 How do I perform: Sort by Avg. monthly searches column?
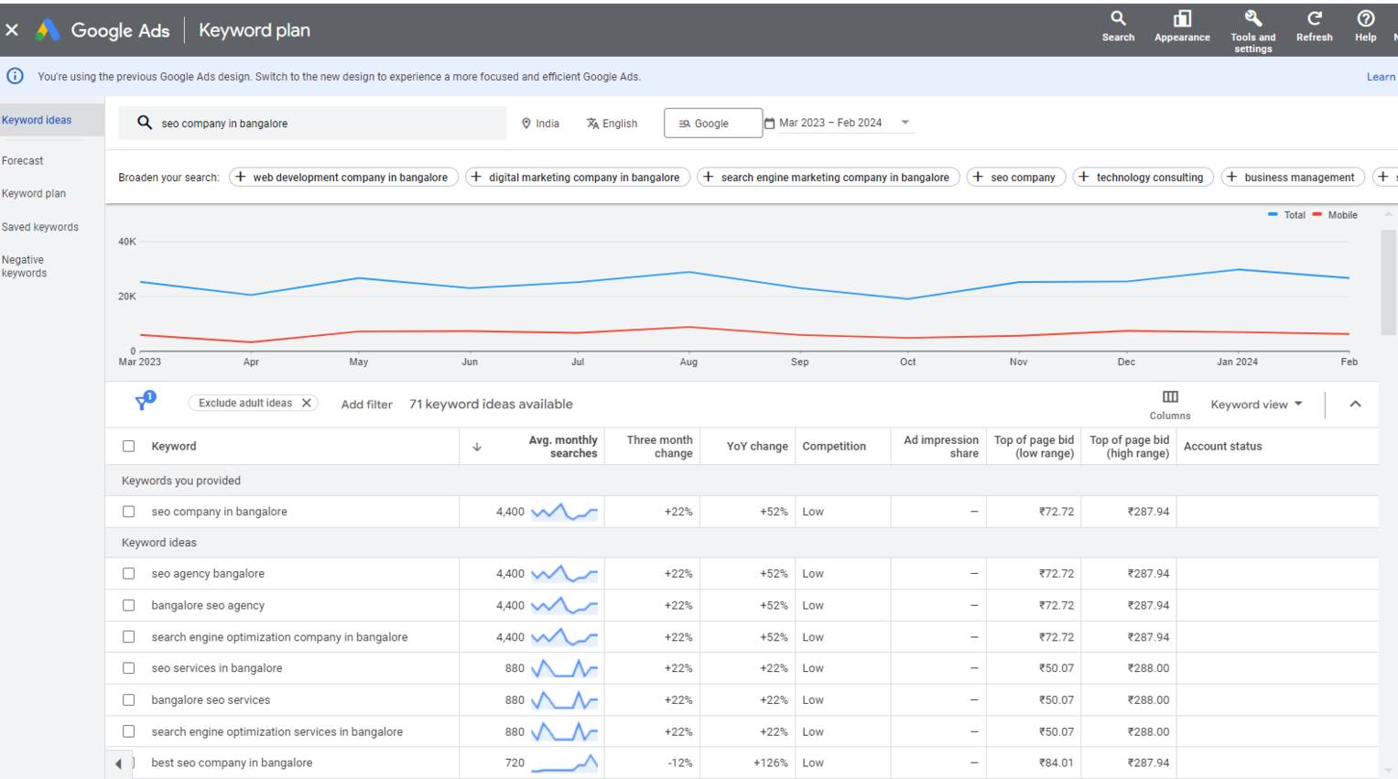tap(562, 447)
